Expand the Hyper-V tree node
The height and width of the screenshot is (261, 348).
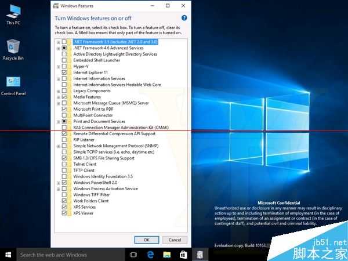click(x=58, y=67)
